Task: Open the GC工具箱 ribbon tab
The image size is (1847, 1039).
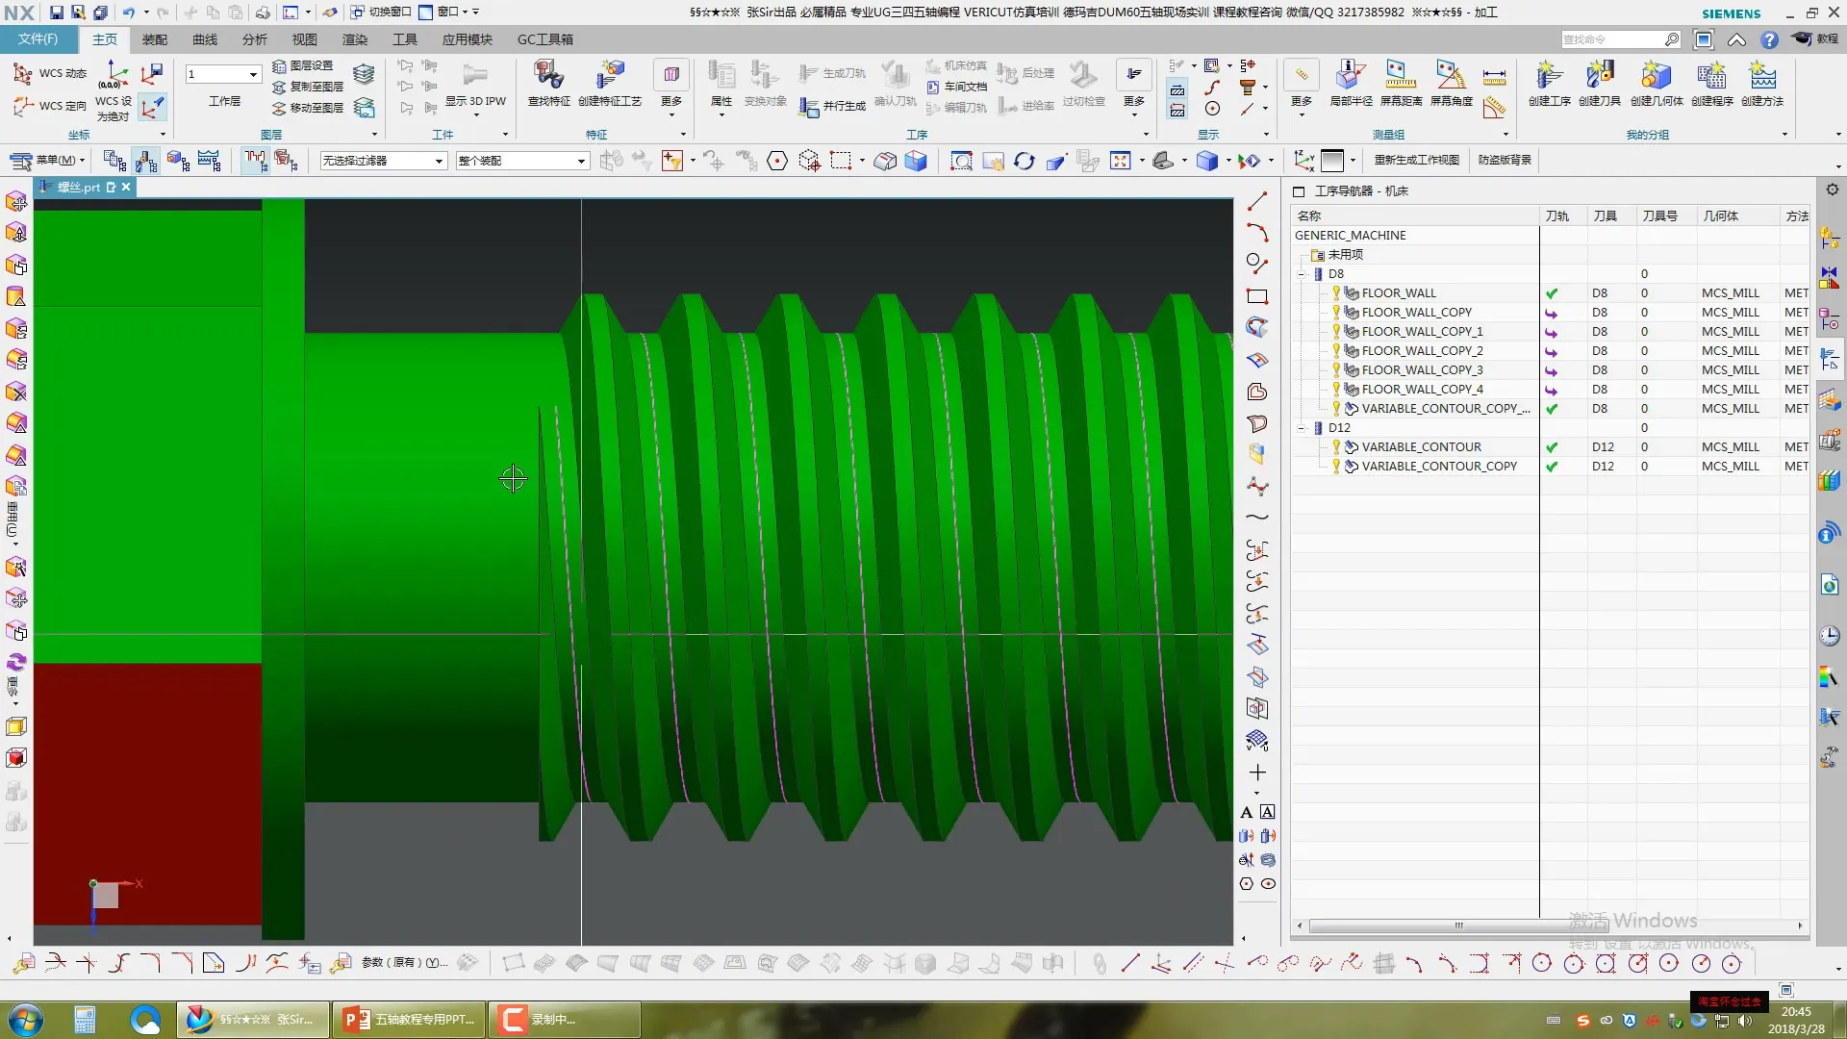Action: pos(544,39)
